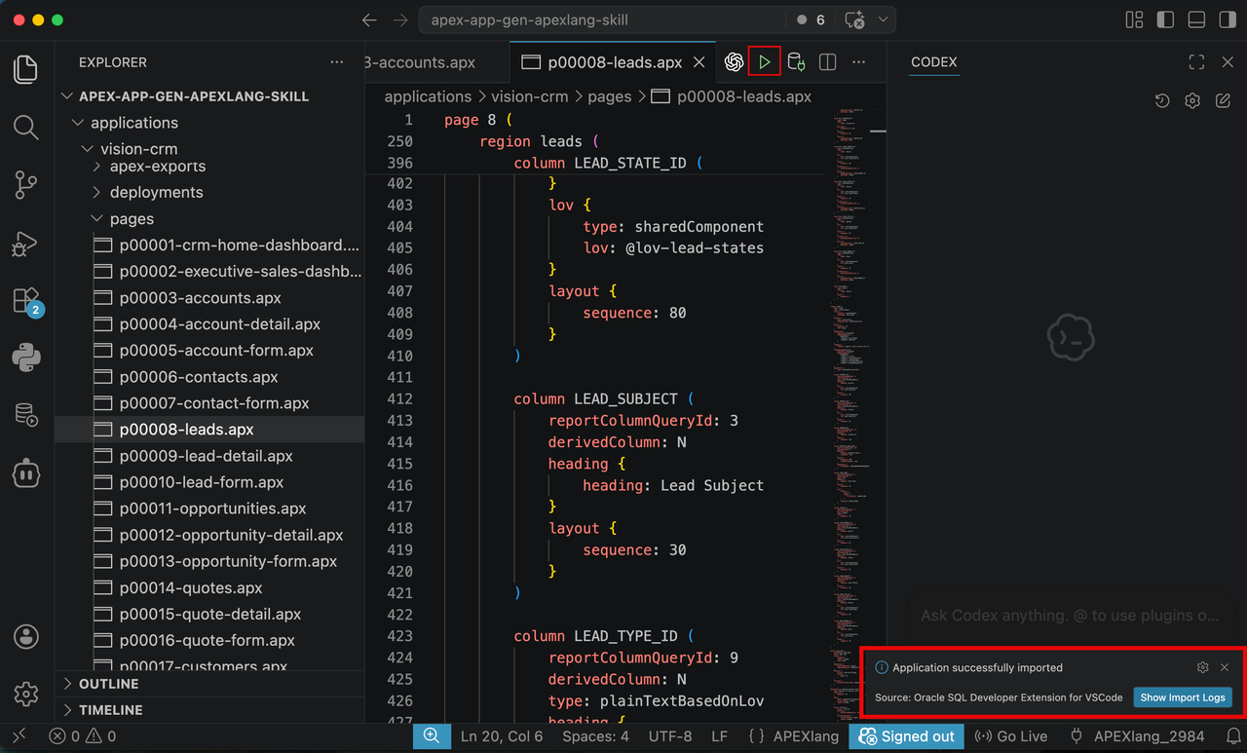Viewport: 1247px width, 753px height.
Task: Click the database connection plug icon
Action: (x=796, y=62)
